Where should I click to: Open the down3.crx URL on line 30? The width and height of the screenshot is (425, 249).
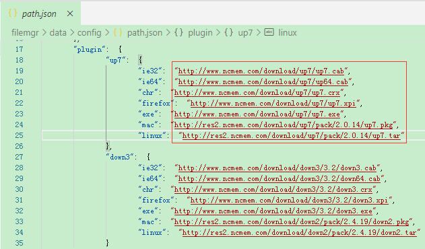click(x=273, y=189)
